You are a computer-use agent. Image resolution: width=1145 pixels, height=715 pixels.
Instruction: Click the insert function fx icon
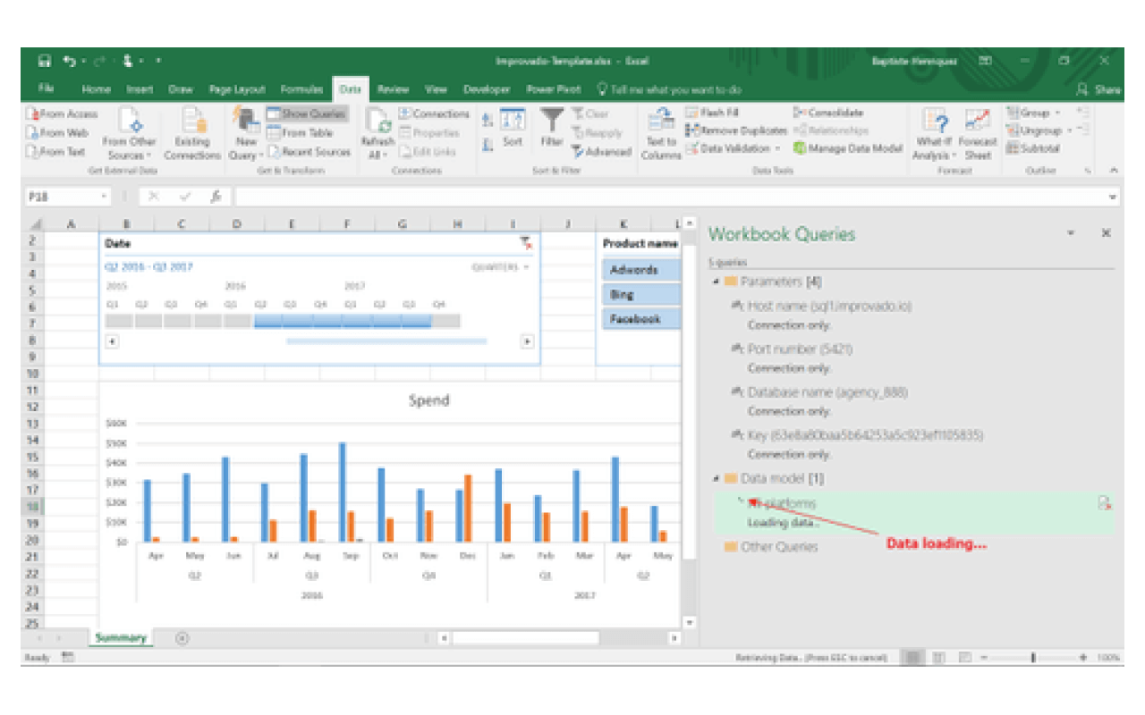216,197
